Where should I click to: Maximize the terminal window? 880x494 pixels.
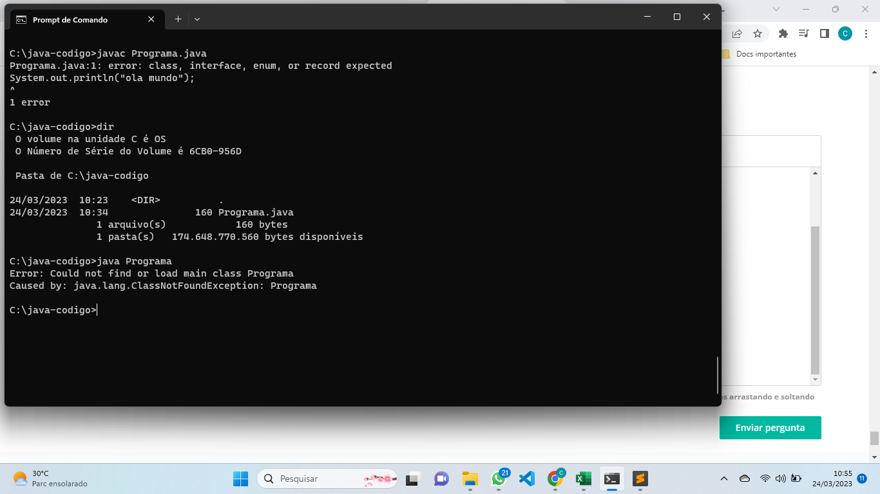tap(677, 17)
